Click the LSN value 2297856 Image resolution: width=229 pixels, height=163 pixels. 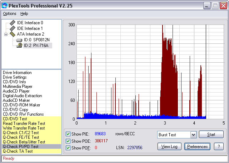coord(135,148)
